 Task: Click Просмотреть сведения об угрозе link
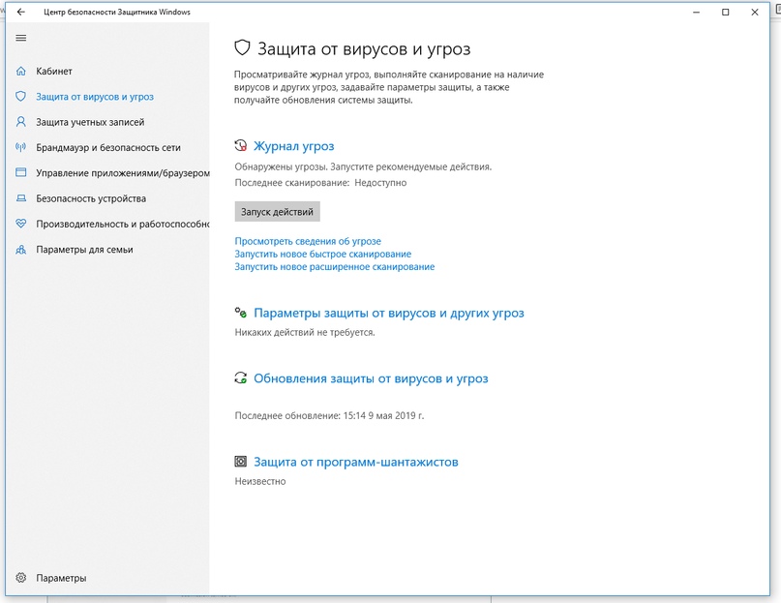(x=308, y=241)
